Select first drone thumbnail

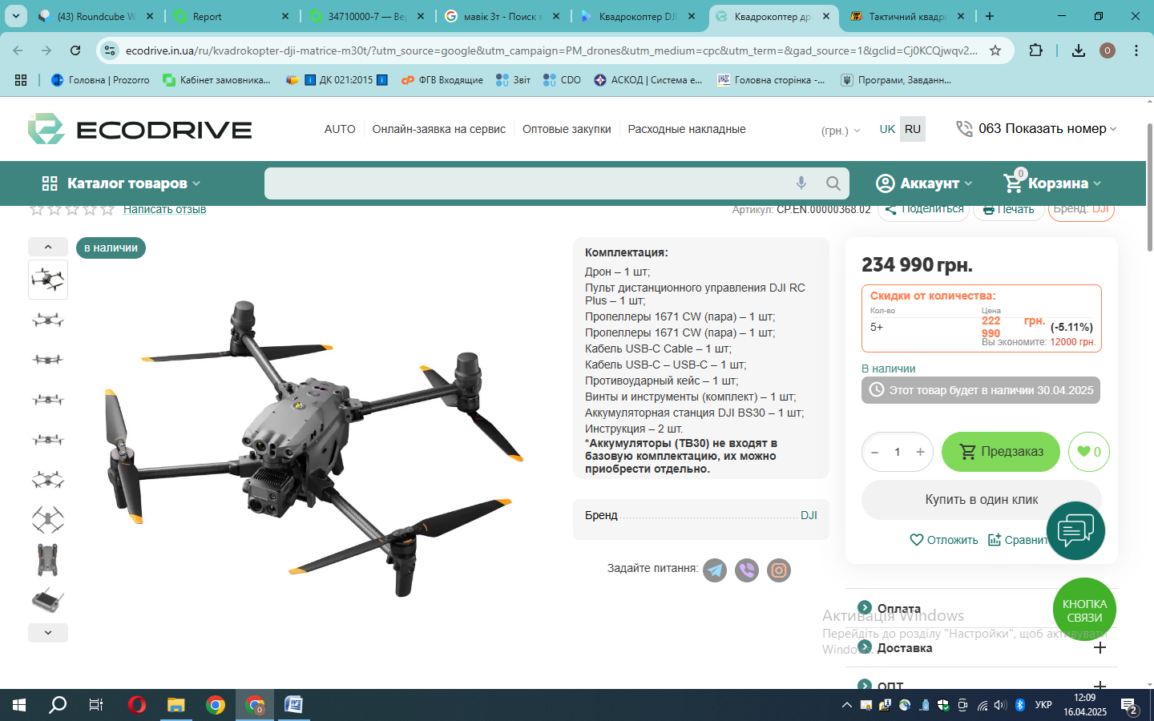tap(48, 280)
